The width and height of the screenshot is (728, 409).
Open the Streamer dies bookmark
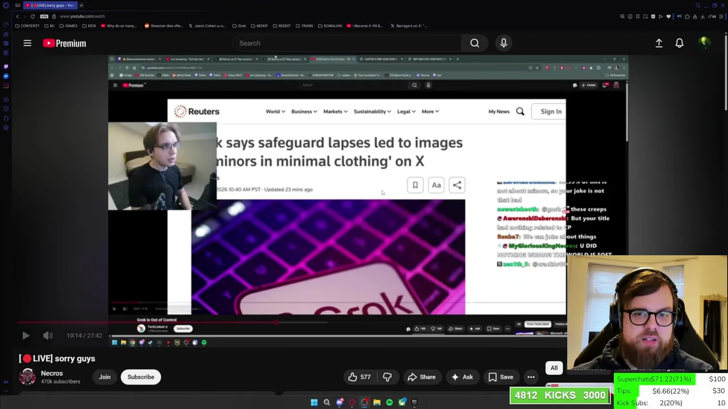pos(164,26)
